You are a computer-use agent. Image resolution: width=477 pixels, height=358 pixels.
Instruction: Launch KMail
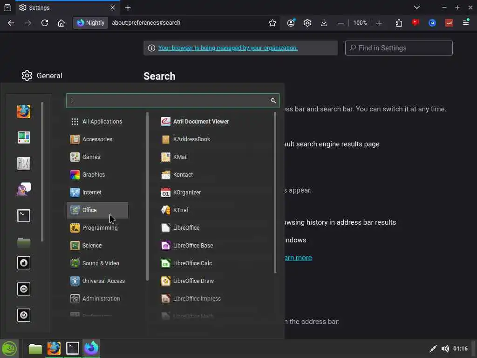(x=215, y=157)
